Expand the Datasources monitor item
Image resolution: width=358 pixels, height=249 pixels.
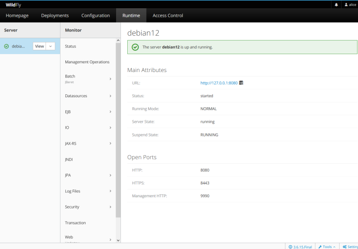coord(110,96)
